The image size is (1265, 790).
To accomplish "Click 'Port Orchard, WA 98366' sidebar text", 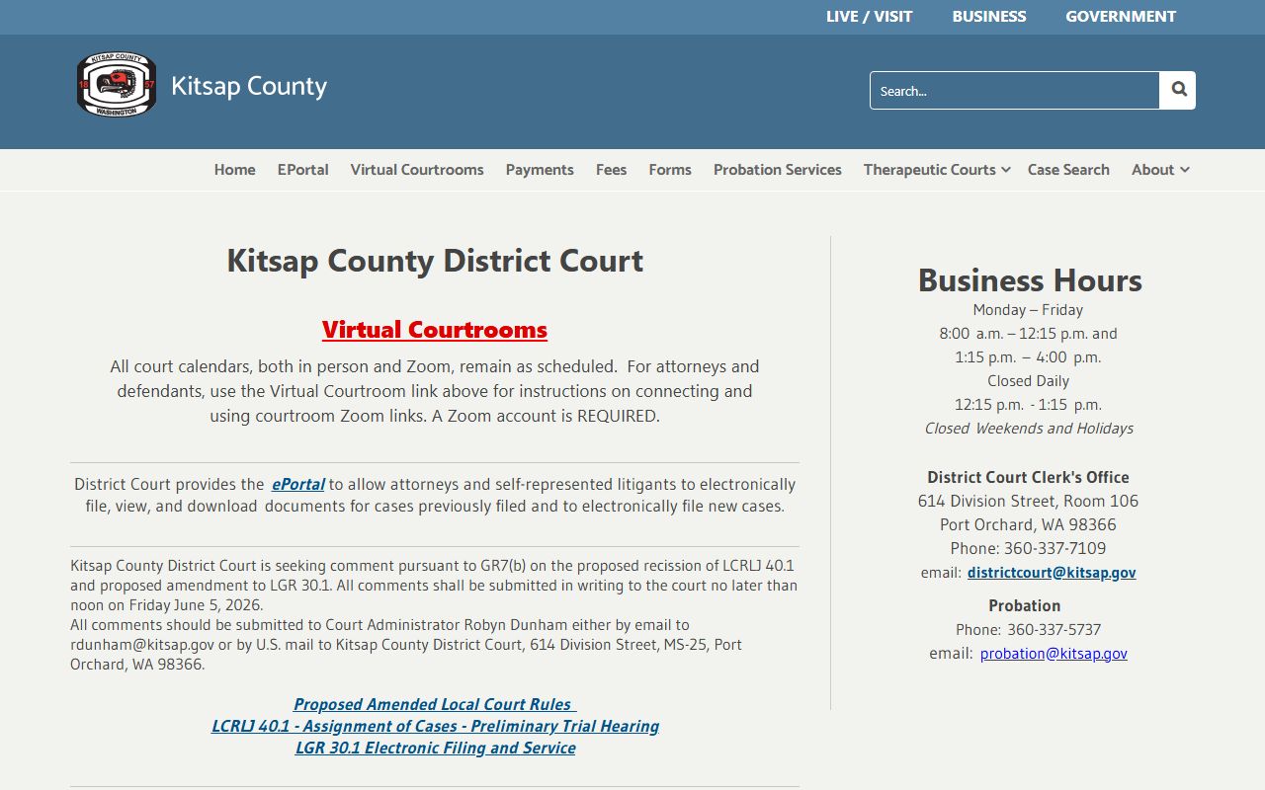I will pyautogui.click(x=1028, y=524).
